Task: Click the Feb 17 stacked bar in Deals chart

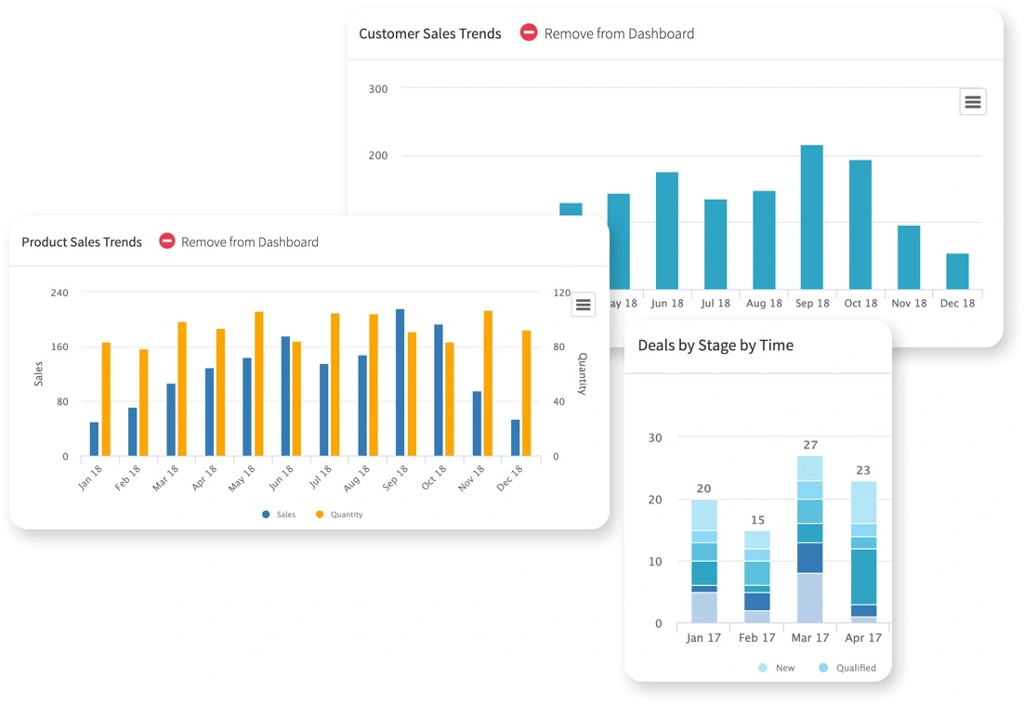Action: [x=757, y=577]
